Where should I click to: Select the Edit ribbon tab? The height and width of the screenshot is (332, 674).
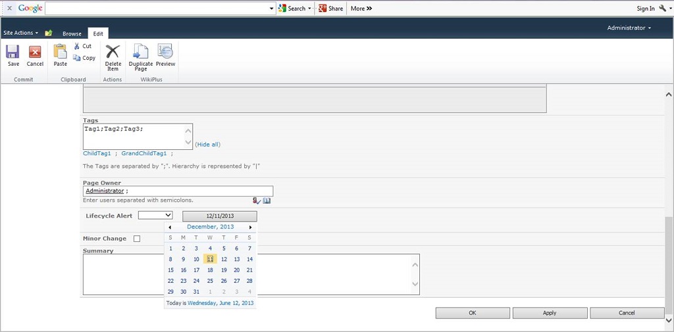98,34
